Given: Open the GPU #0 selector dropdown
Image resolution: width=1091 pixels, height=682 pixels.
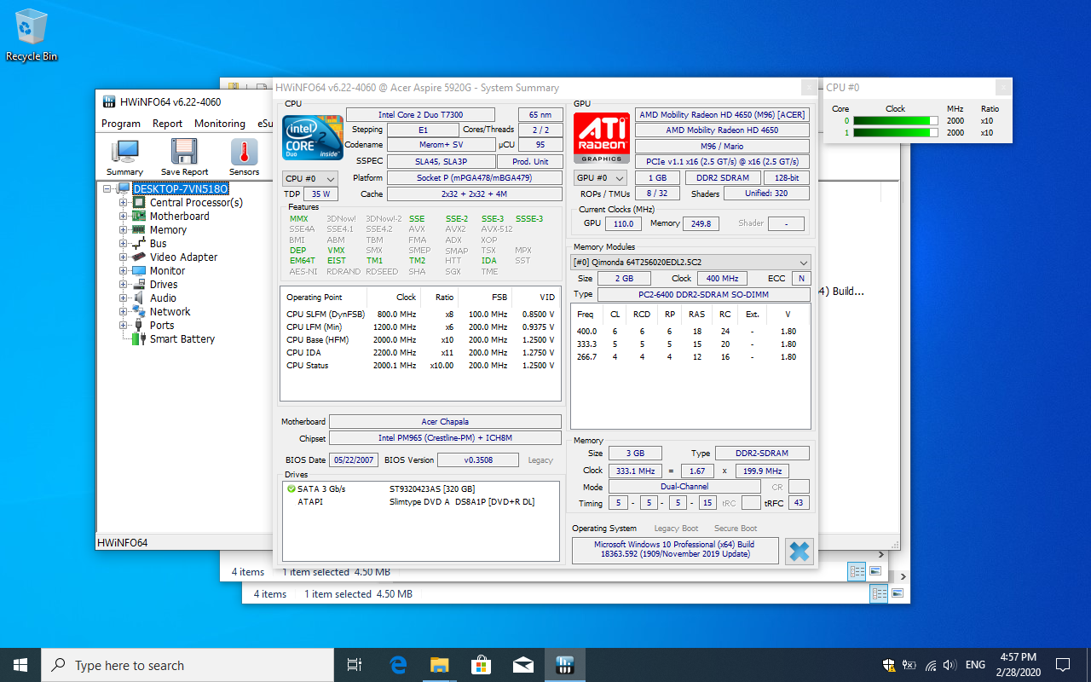Looking at the screenshot, I should [601, 177].
